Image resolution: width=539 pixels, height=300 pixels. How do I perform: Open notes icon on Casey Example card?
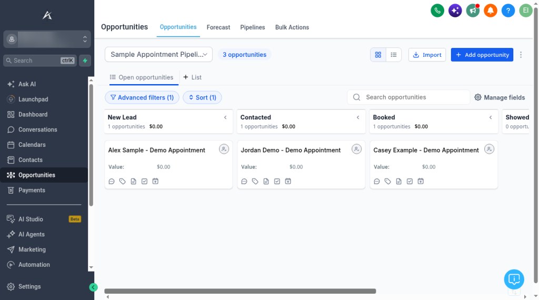[399, 181]
